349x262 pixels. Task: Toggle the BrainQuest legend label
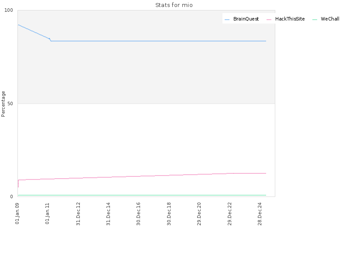pyautogui.click(x=246, y=19)
